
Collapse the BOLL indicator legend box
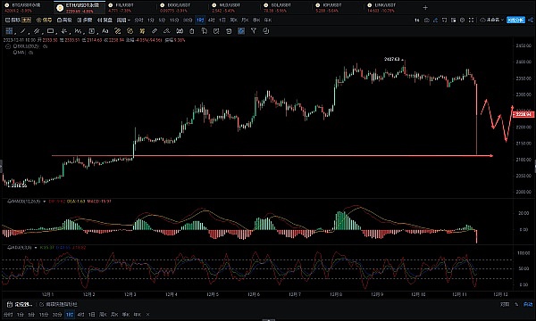coord(8,46)
